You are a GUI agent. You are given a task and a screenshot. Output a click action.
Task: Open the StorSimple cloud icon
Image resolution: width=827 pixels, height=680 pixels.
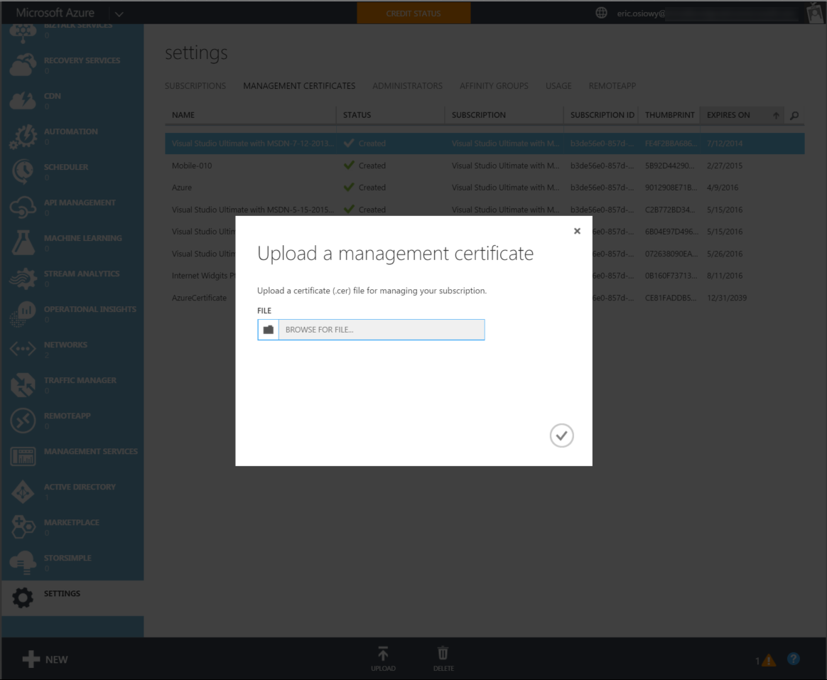click(23, 562)
